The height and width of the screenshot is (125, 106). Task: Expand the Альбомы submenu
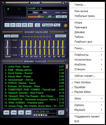point(87,64)
